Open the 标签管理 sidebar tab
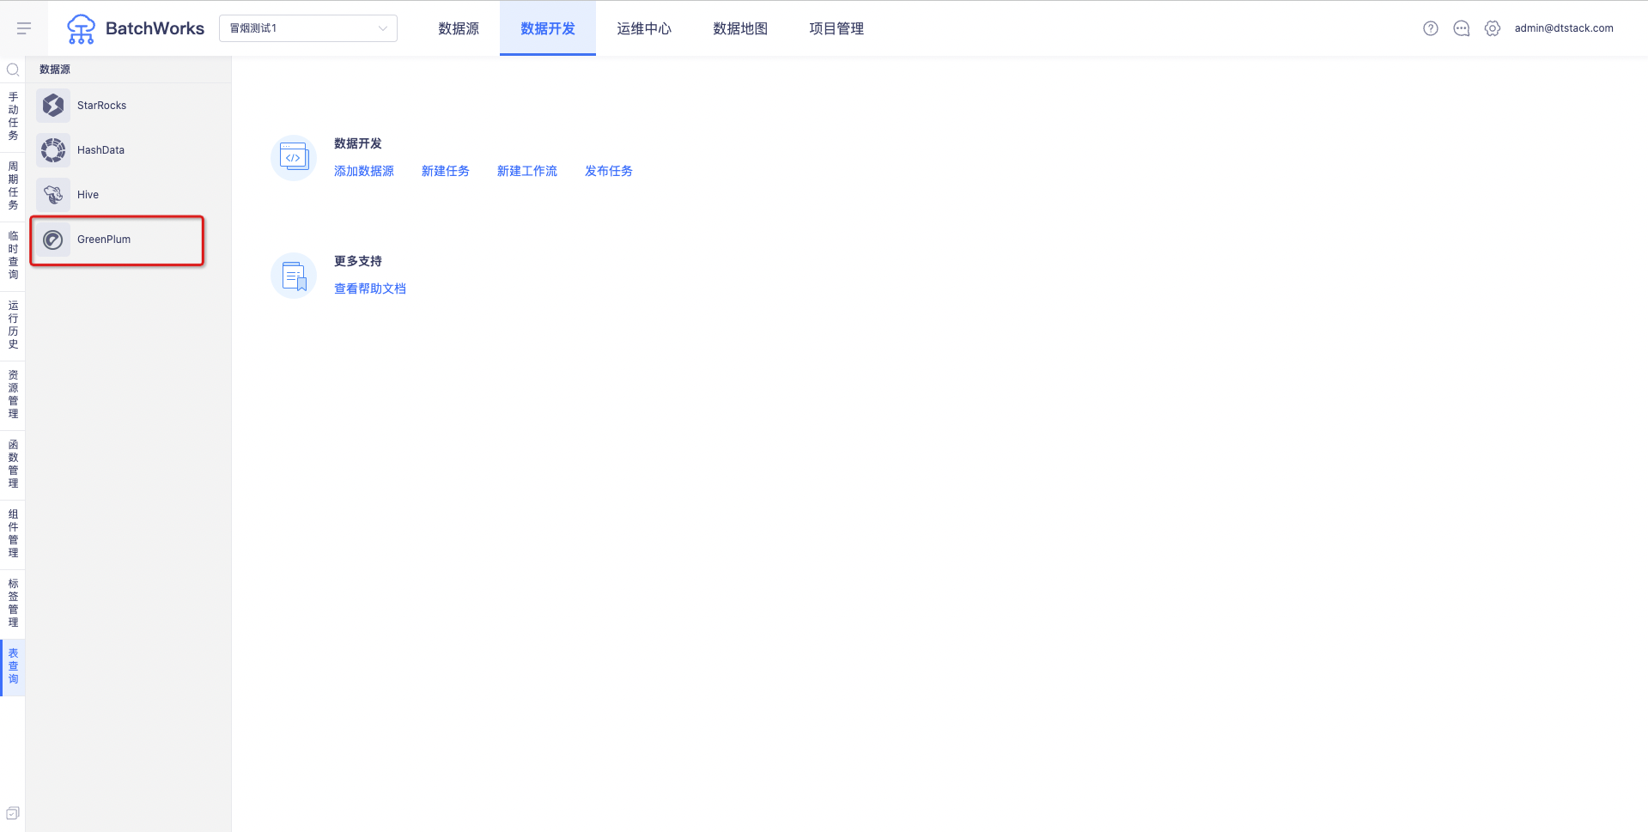Viewport: 1648px width, 832px height. coord(13,603)
